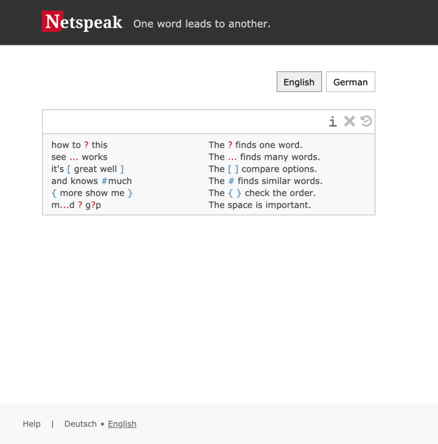The image size is (438, 444).
Task: Click the clear query X icon
Action: (x=349, y=122)
